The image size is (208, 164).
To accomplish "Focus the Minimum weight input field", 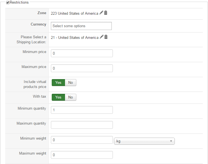I will [x=82, y=140].
